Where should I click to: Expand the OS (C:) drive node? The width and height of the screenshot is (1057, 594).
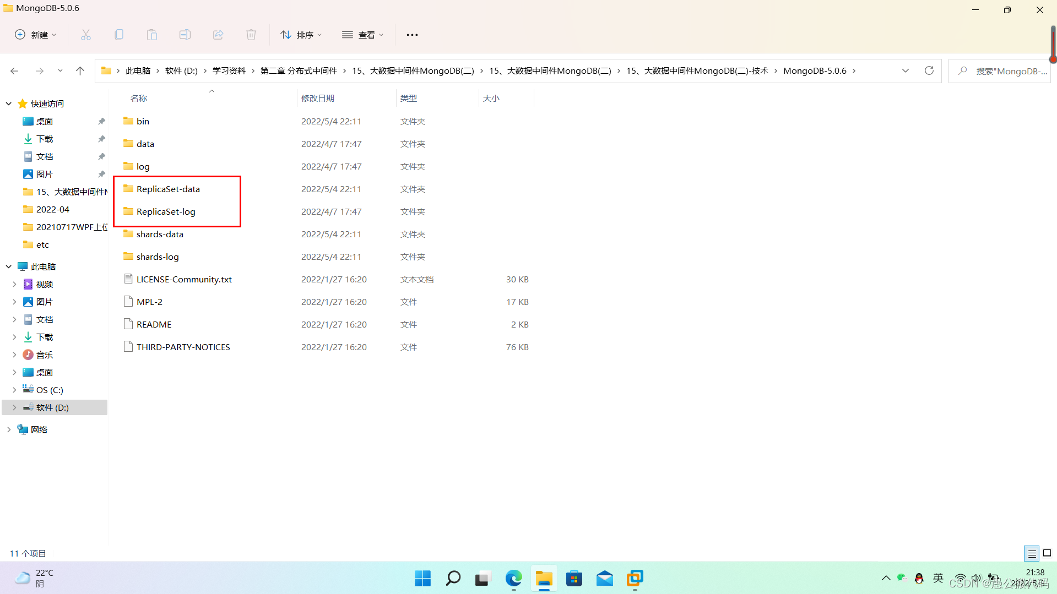click(x=14, y=390)
